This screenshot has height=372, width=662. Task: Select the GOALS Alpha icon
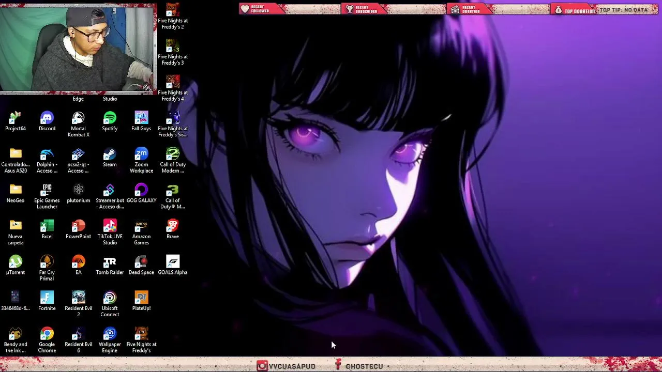pos(173,266)
